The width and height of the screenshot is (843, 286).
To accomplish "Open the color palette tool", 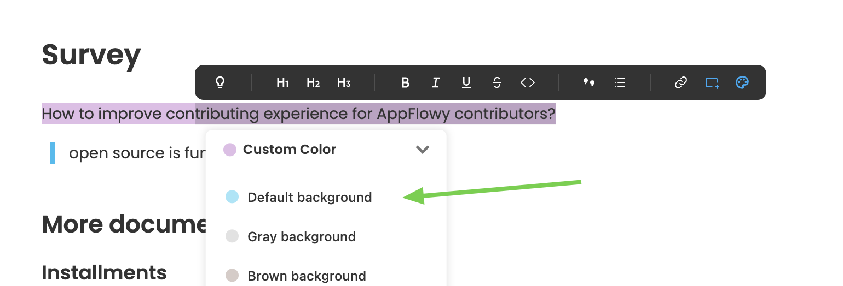I will coord(742,82).
